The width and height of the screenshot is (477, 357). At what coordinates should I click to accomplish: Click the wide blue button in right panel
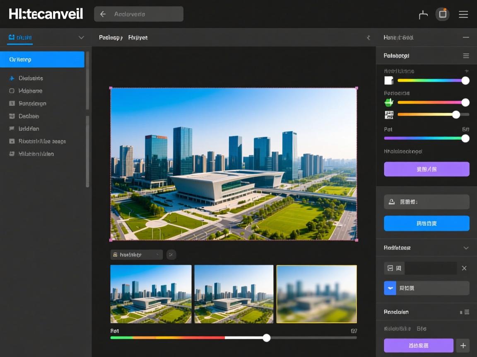[426, 223]
